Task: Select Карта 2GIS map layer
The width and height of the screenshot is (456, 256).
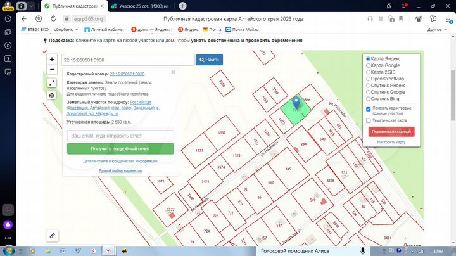Action: [x=368, y=72]
